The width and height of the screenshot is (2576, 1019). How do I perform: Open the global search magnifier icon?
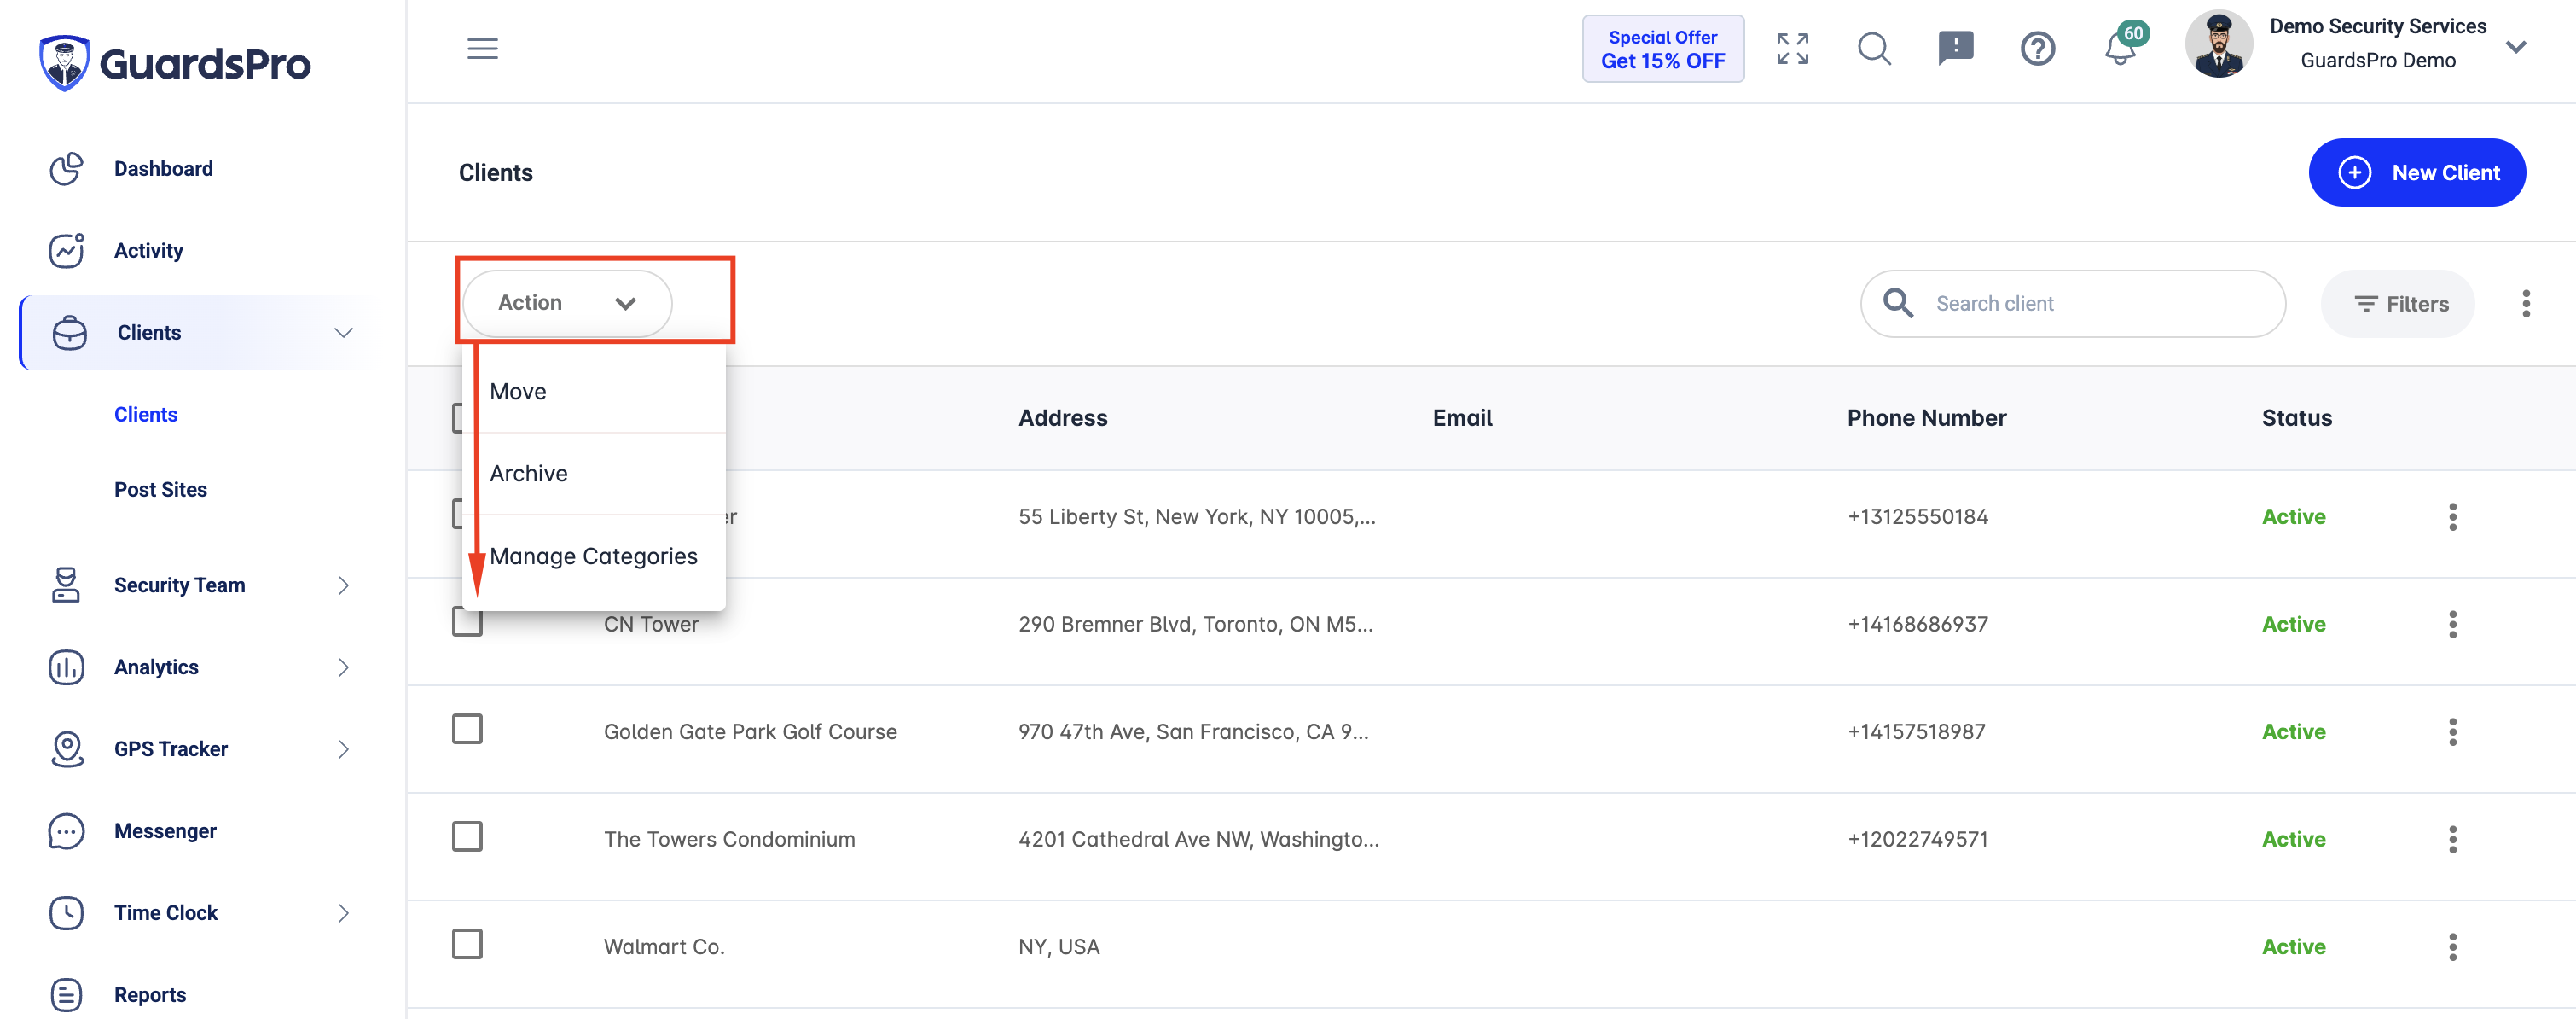[x=1874, y=48]
